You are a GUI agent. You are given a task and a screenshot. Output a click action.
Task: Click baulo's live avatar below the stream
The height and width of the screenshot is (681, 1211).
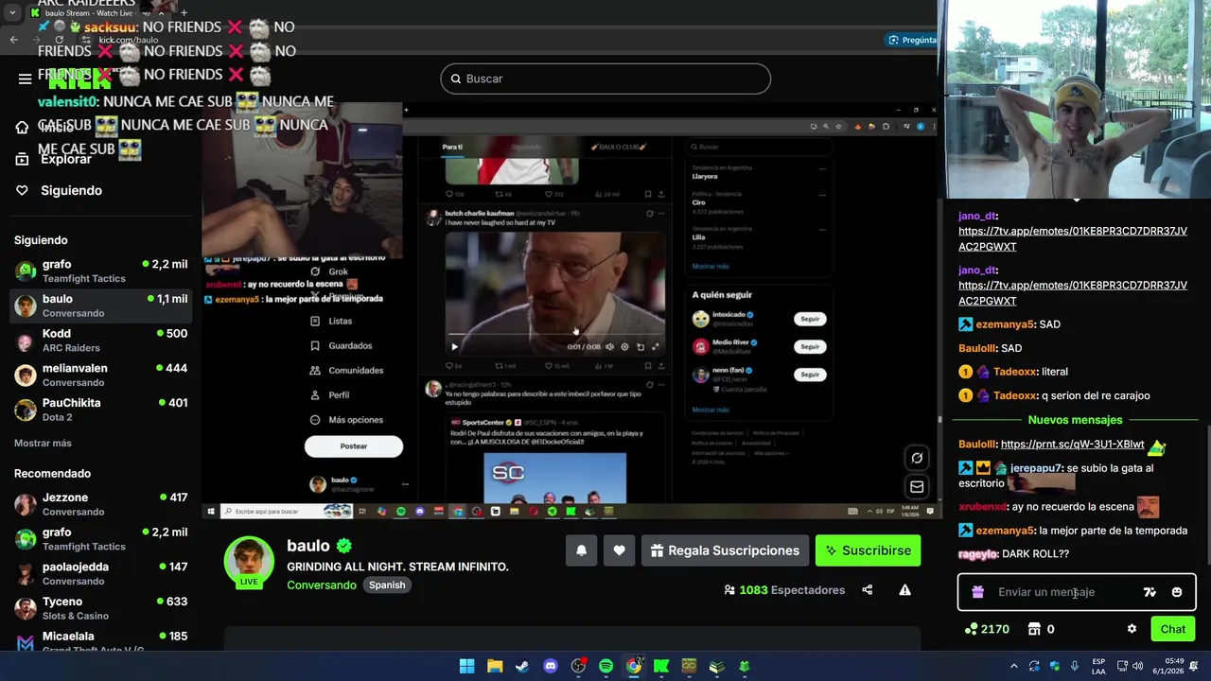(x=249, y=561)
